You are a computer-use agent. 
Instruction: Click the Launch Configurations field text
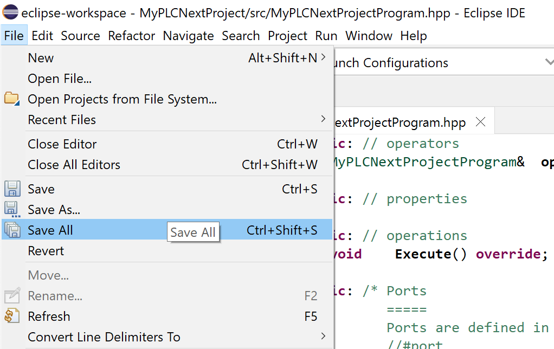tap(391, 62)
